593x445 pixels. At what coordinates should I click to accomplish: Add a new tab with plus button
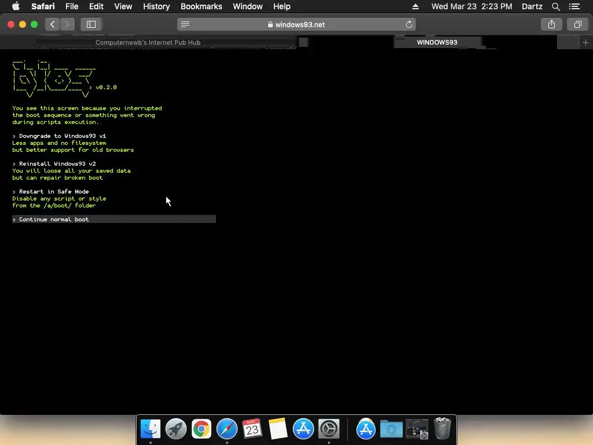pos(585,42)
